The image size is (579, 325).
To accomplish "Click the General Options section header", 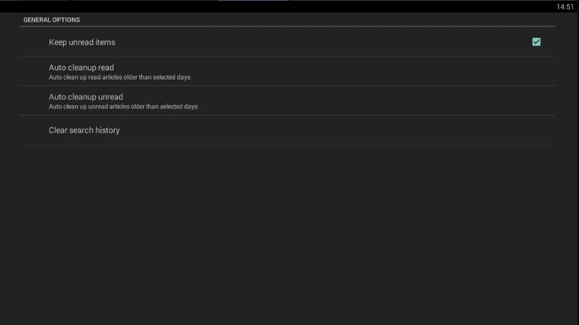I will pos(51,20).
